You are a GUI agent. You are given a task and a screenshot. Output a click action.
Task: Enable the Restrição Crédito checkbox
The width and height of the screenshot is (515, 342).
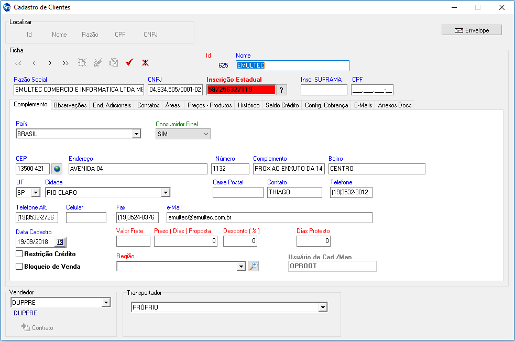[x=20, y=254]
